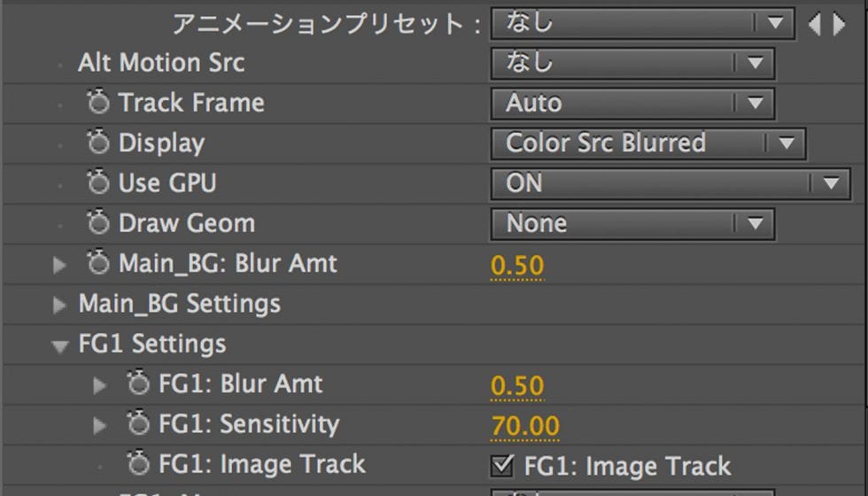Open the Track Frame Auto dropdown
868x496 pixels.
click(632, 103)
